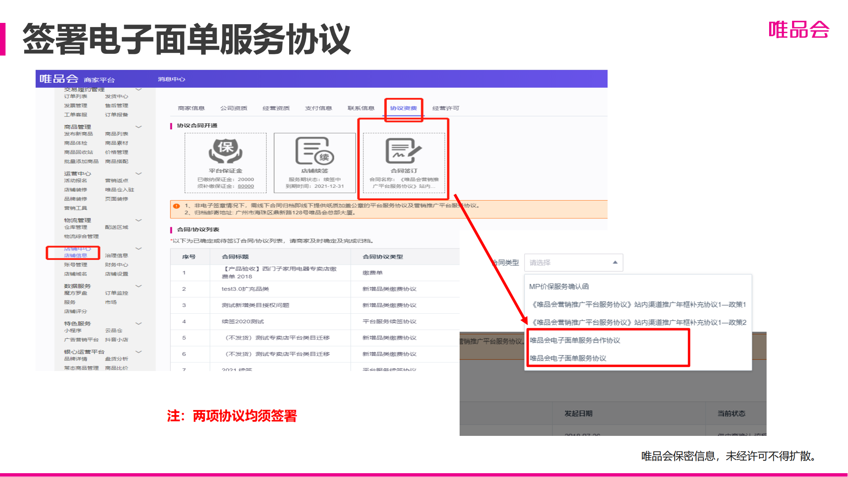The width and height of the screenshot is (848, 477).
Task: Select MP价保服务确认函 option
Action: coord(559,287)
